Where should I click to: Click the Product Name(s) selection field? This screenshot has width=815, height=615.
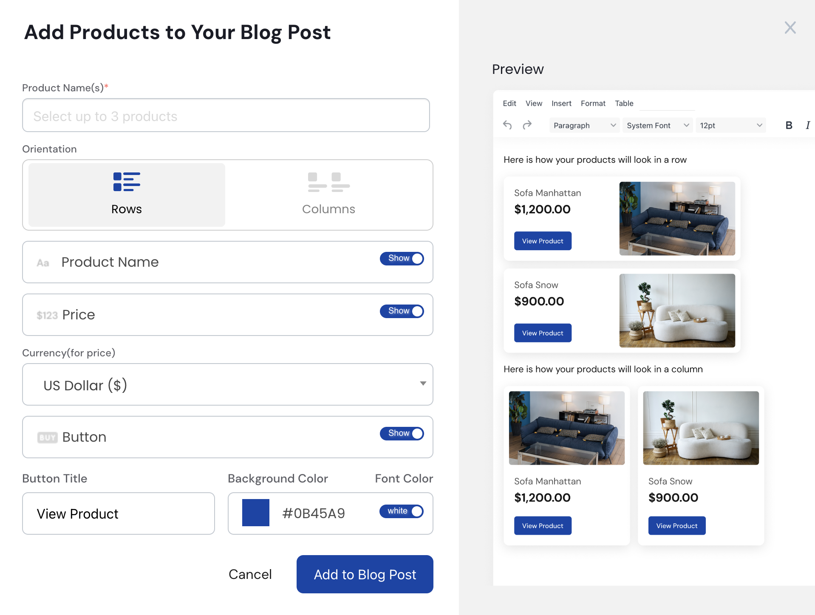tap(226, 115)
